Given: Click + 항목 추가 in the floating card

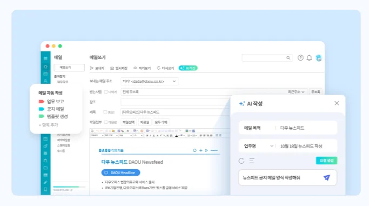Looking at the screenshot, I should 48,125.
